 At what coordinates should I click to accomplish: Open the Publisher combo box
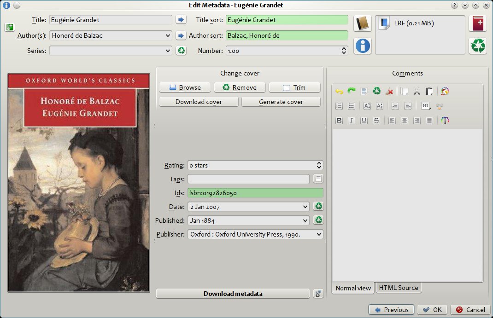318,234
